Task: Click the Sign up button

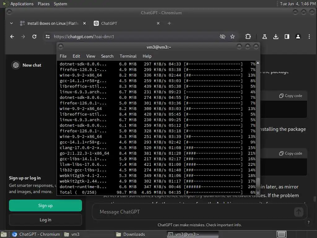Action: point(46,206)
